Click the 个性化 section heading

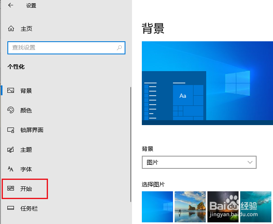pyautogui.click(x=16, y=67)
